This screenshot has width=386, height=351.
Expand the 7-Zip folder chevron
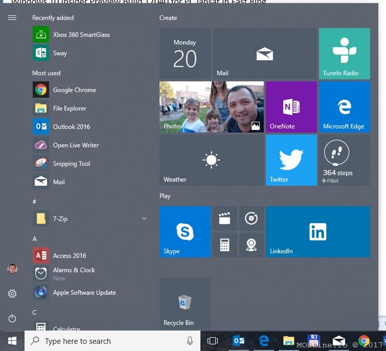pos(144,219)
